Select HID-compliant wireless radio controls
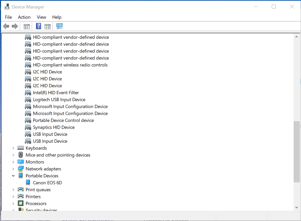The width and height of the screenshot is (301, 221). tap(70, 65)
